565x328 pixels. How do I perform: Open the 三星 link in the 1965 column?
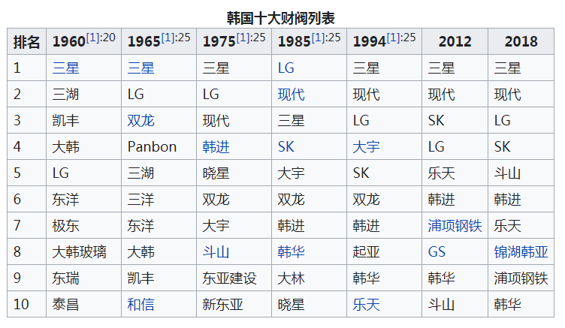[x=141, y=68]
